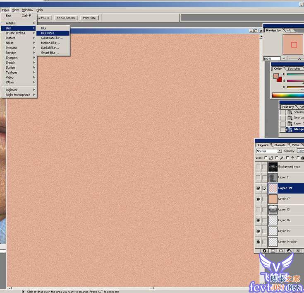Select Layer 17 thumbnail
Screen dimensions: 304x293
(x=273, y=199)
